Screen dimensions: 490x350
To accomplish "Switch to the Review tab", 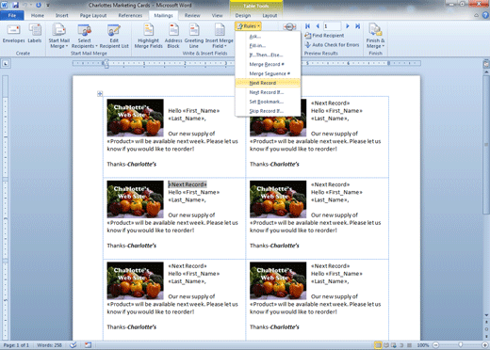I will click(192, 15).
